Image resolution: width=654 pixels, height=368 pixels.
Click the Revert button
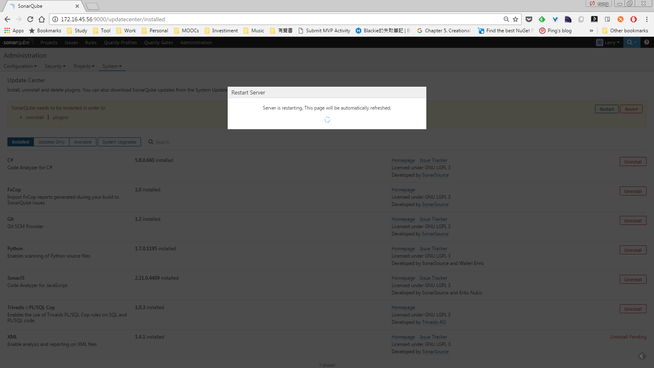pos(631,109)
